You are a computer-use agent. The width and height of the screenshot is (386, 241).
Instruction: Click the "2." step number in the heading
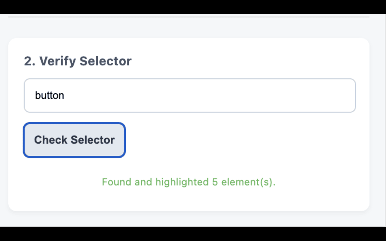coord(30,61)
